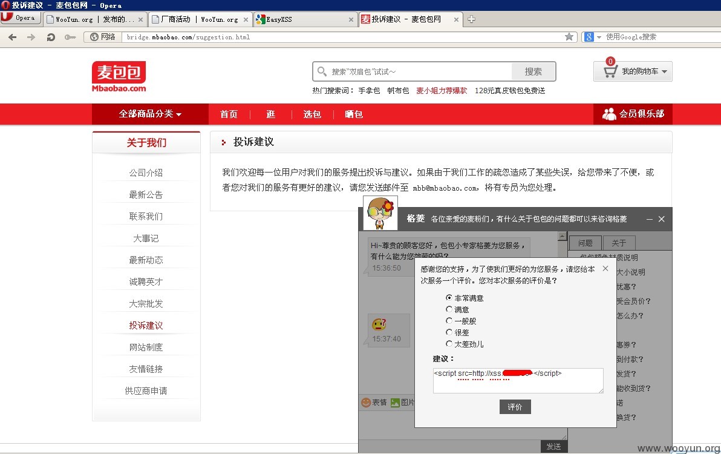
Task: Open the 供应商申请 sidebar link
Action: 146,390
